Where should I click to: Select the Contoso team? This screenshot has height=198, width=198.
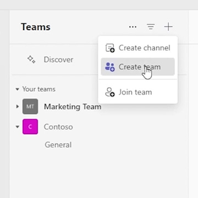click(58, 127)
